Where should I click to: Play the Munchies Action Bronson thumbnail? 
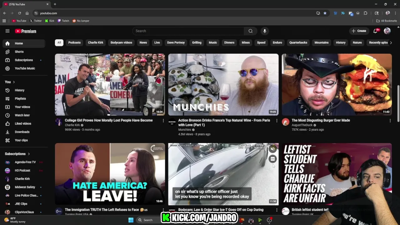223,85
